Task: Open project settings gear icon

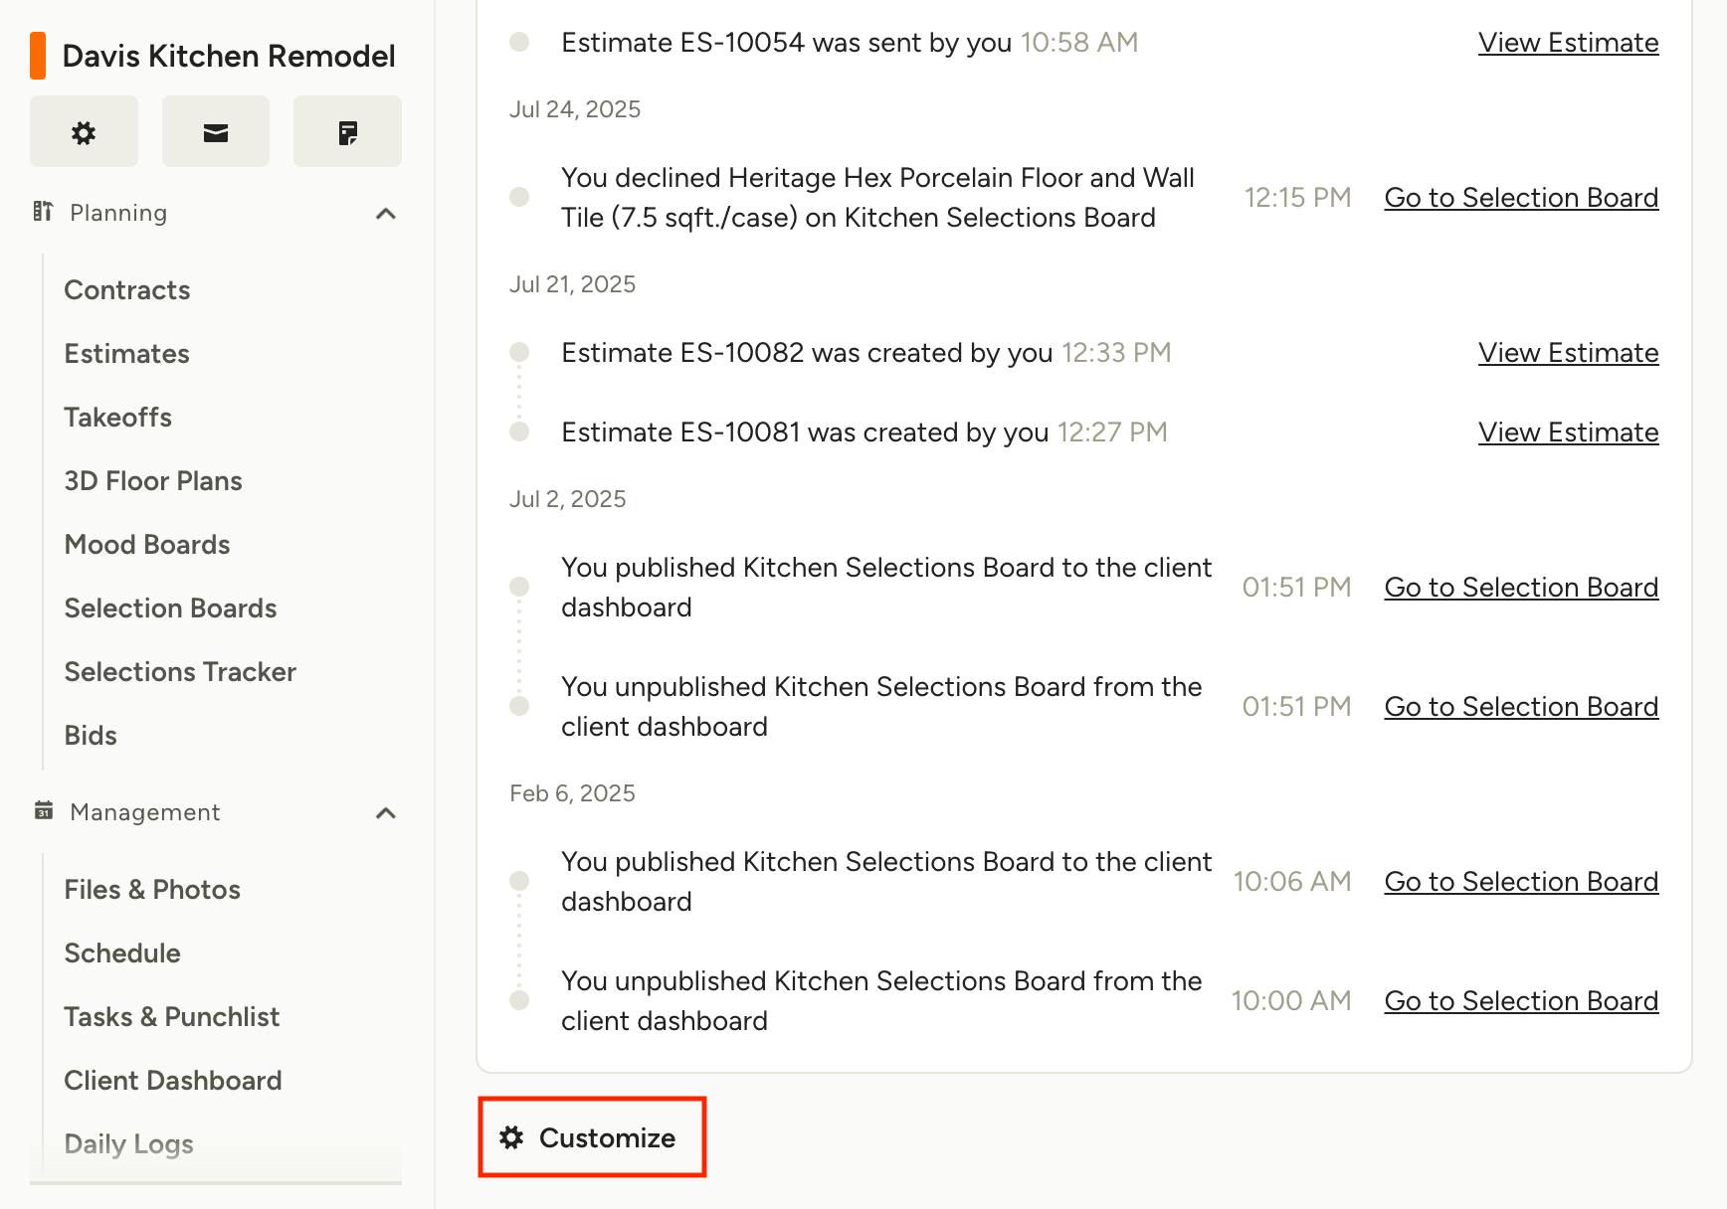Action: pyautogui.click(x=84, y=132)
